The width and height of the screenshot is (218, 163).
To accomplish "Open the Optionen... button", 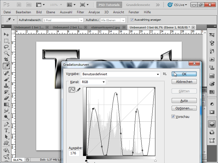I will (x=184, y=108).
